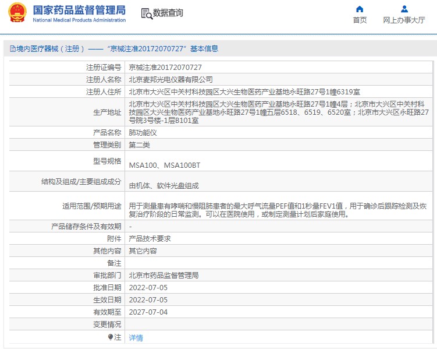Click the 网上办事大厅 user icon

click(x=404, y=9)
